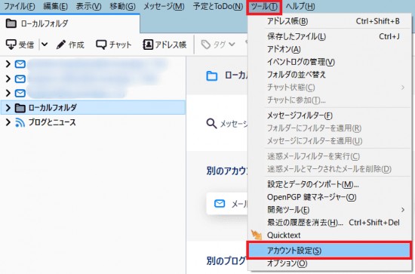Choose 最近の履歴を消去(H) menu entry
This screenshot has height=274, width=415.
click(330, 223)
